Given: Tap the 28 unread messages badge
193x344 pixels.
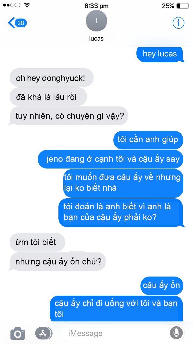Looking at the screenshot, I should pos(21,23).
